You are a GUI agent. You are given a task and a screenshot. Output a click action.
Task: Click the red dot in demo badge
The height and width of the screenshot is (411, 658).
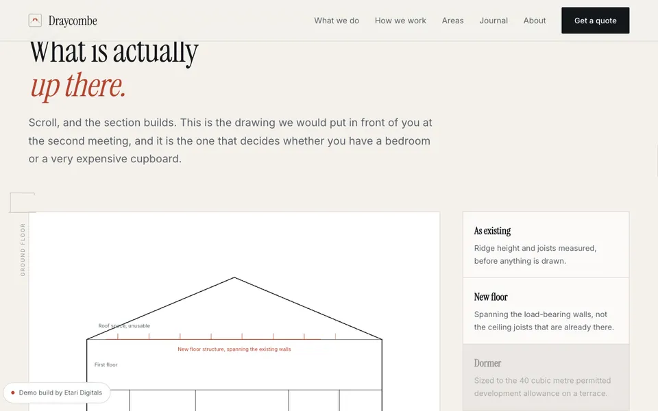(13, 393)
